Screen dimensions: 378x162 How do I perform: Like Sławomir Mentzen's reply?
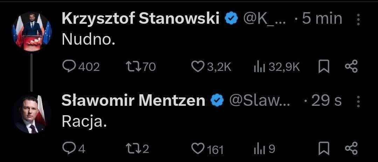198,149
